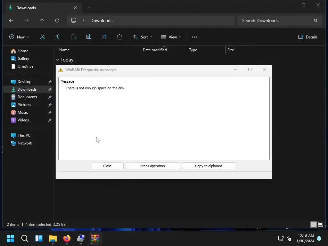Click the Share icon in toolbar
This screenshot has width=328, height=246.
[104, 37]
